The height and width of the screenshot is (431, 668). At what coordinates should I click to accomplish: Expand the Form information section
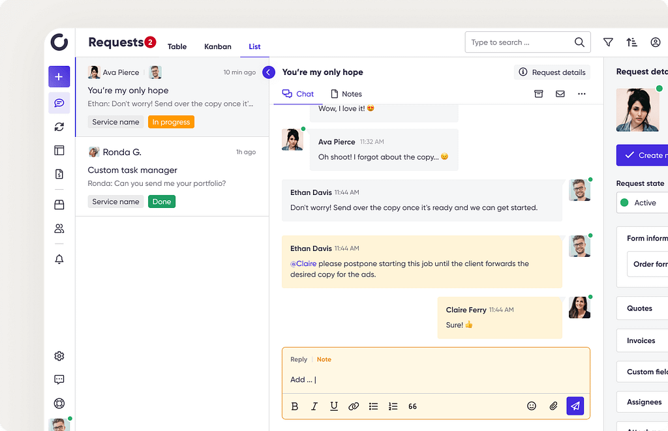click(647, 239)
